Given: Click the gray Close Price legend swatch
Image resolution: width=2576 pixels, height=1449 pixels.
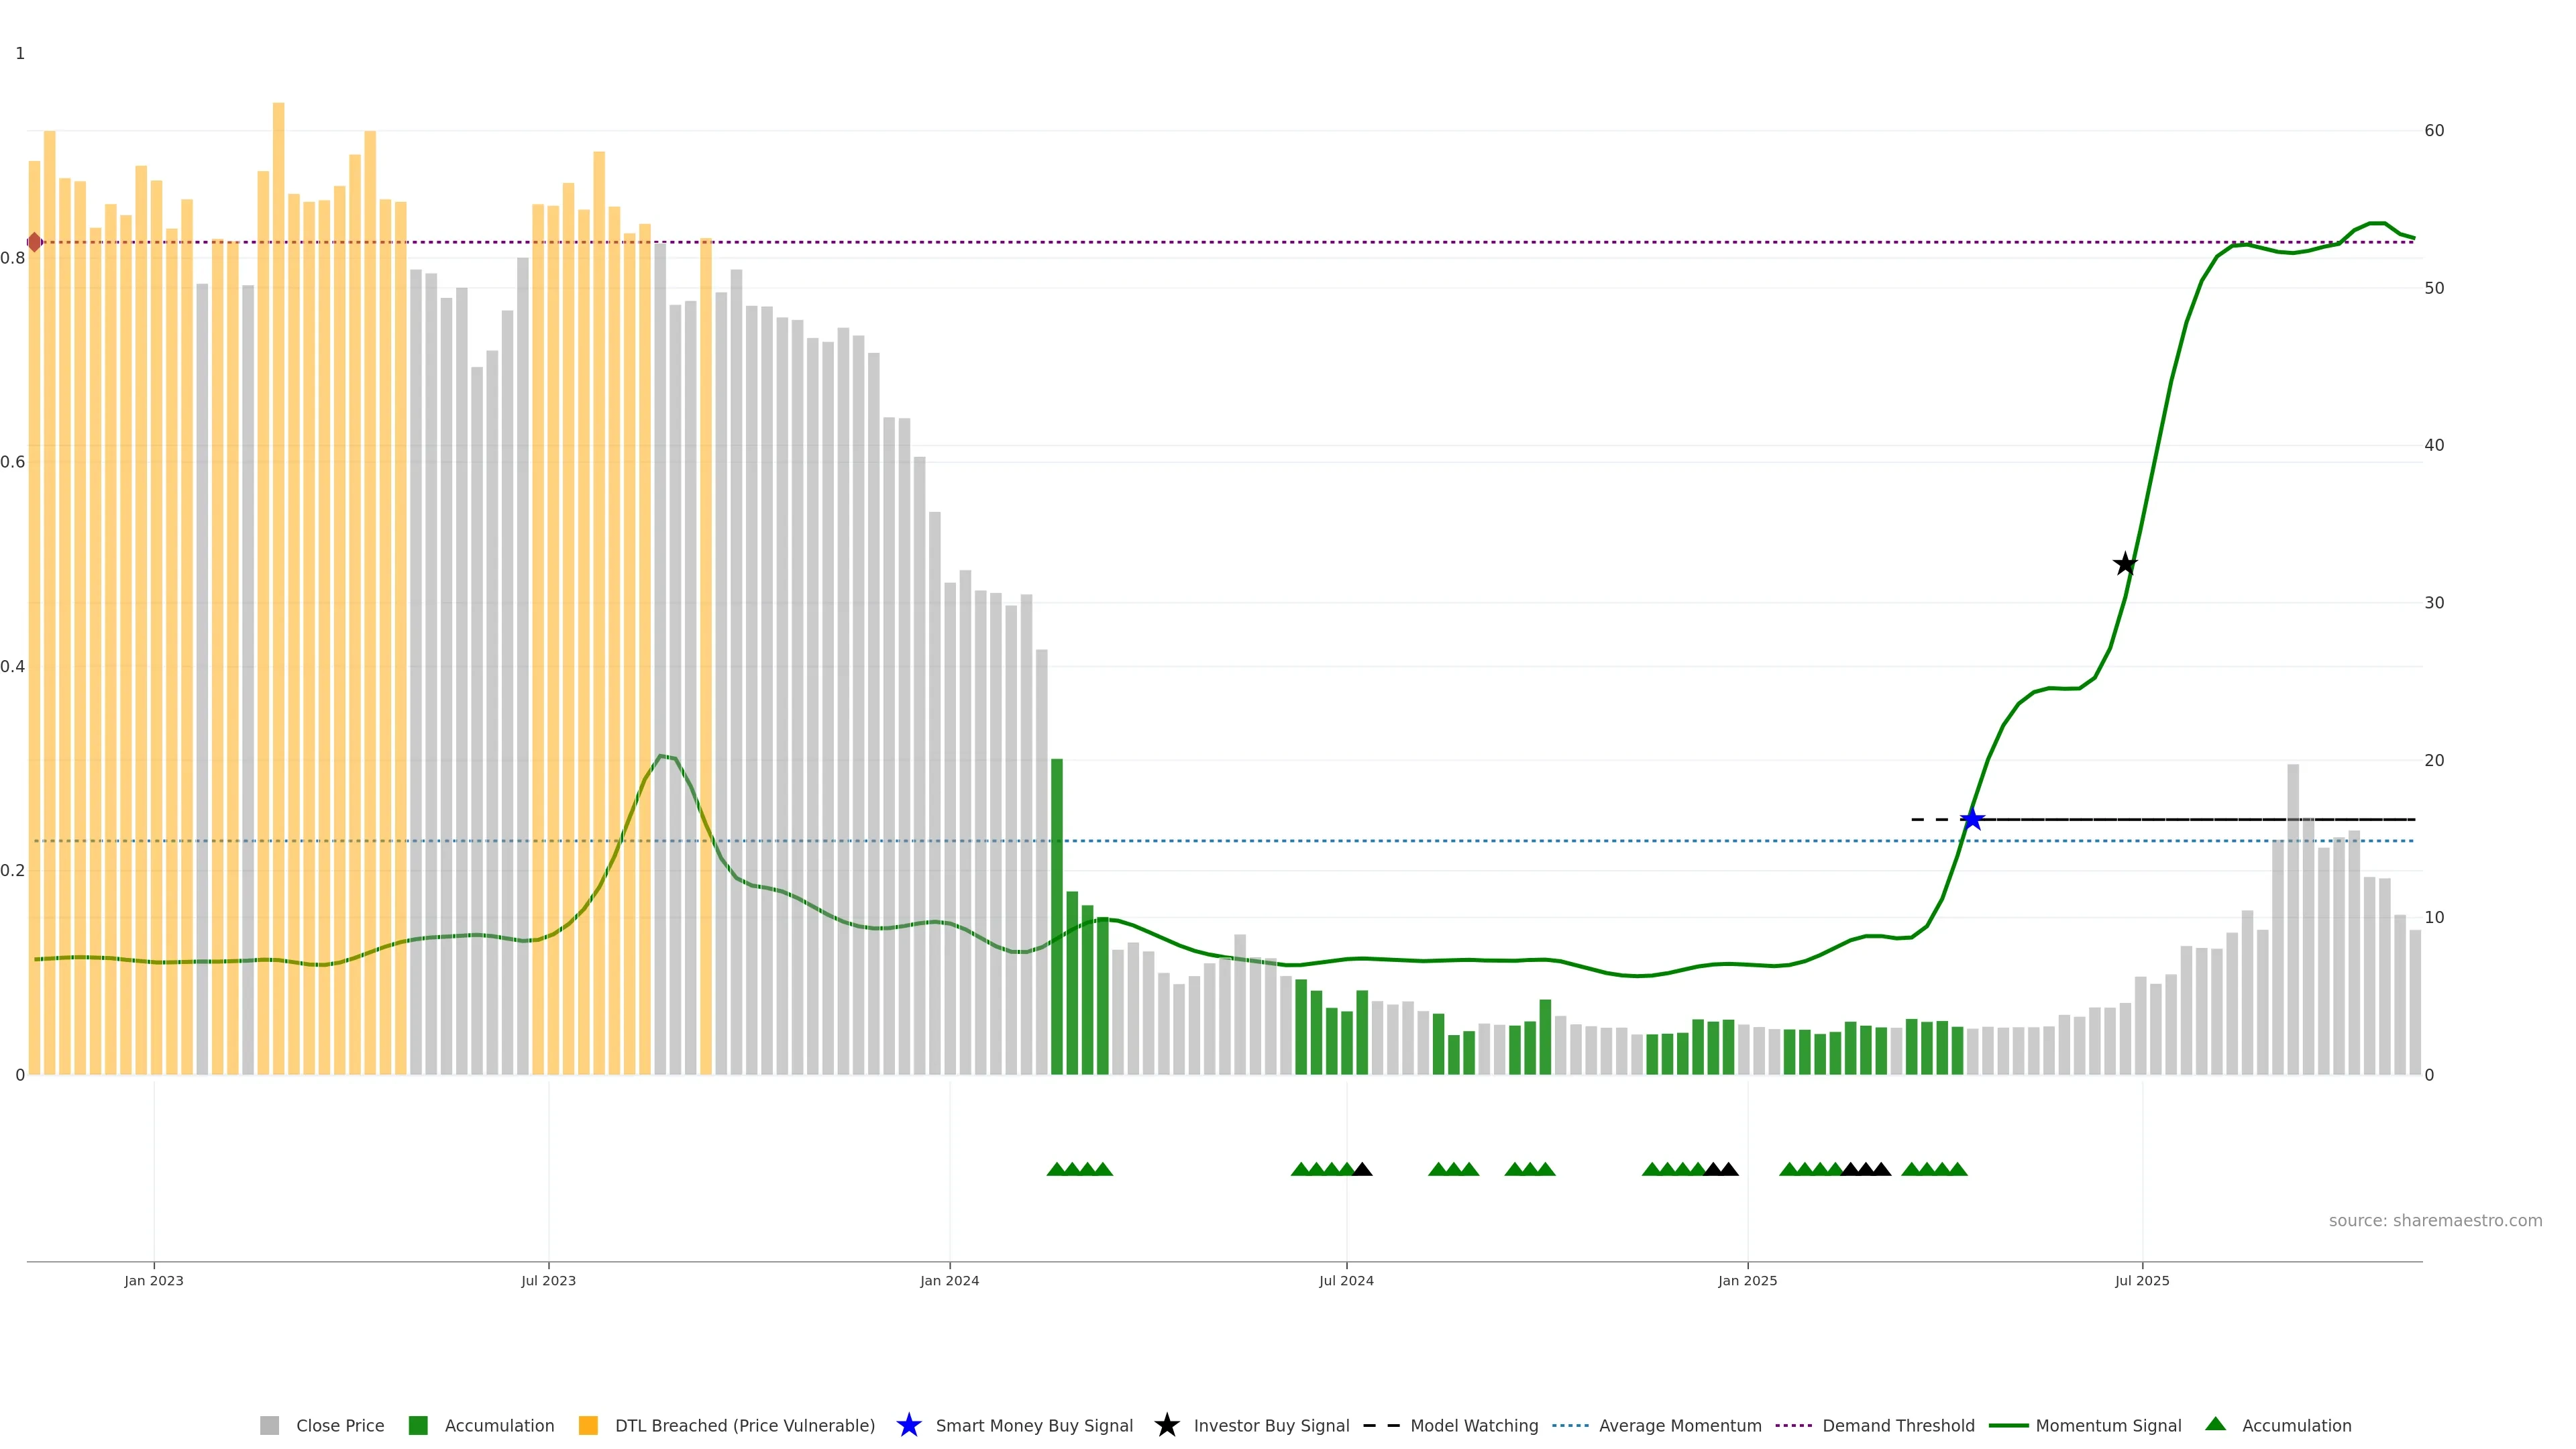Looking at the screenshot, I should click(269, 1425).
